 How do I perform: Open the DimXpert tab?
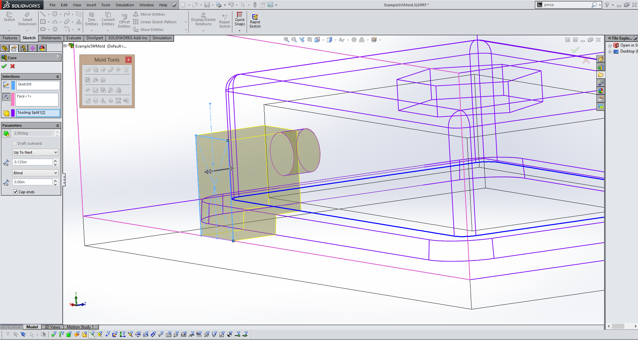pyautogui.click(x=95, y=38)
